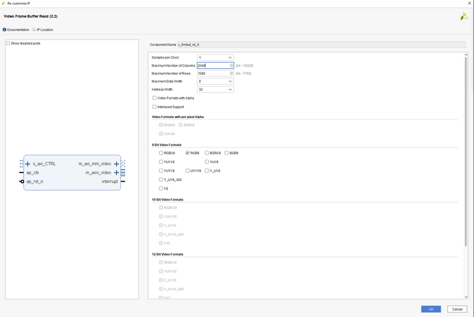The image size is (474, 317).
Task: Check the YUYV8 format option
Action: (161, 170)
